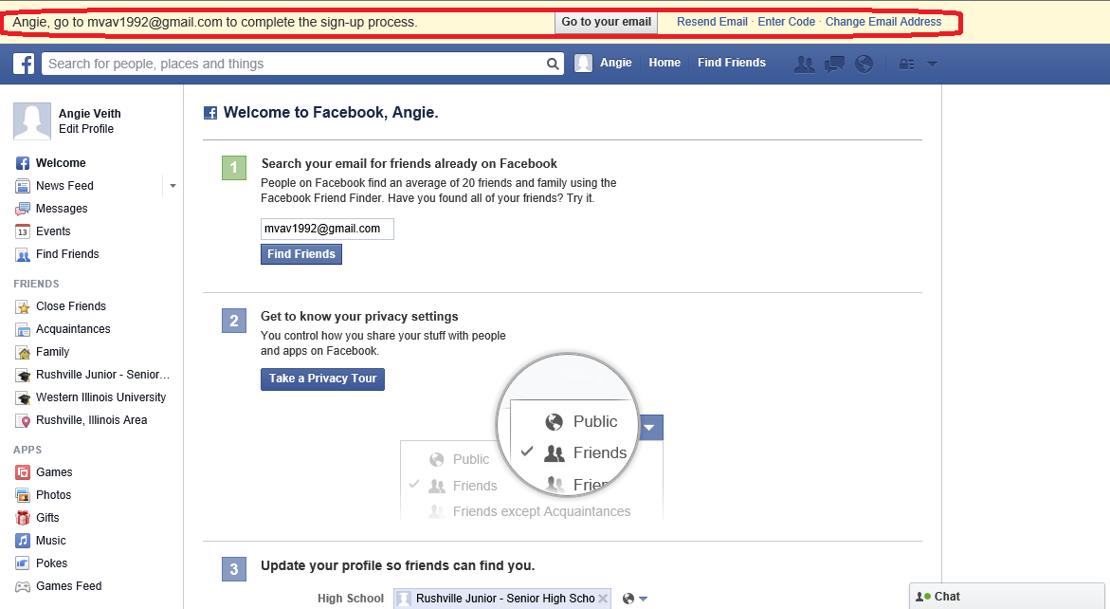Click the Western Illinois University cap icon
This screenshot has height=609, width=1110.
pyautogui.click(x=23, y=398)
